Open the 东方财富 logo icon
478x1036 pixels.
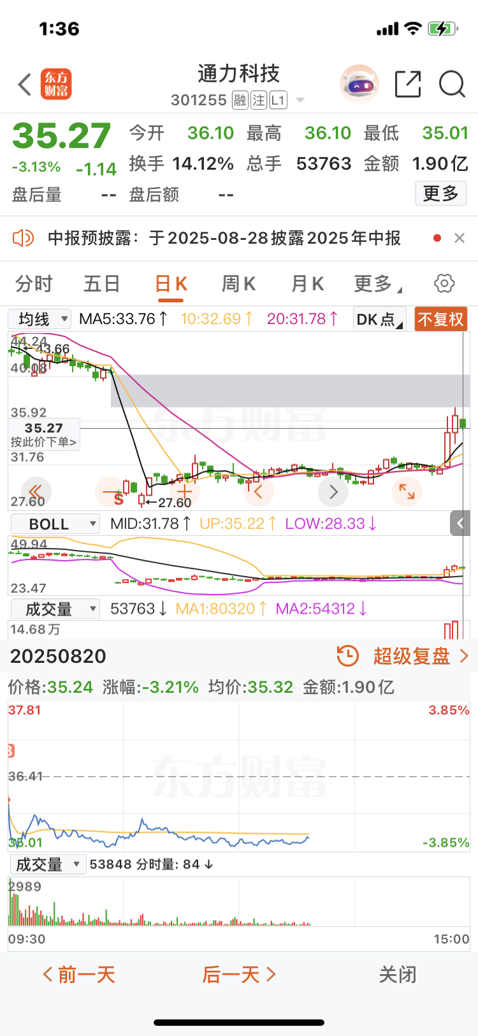click(56, 84)
